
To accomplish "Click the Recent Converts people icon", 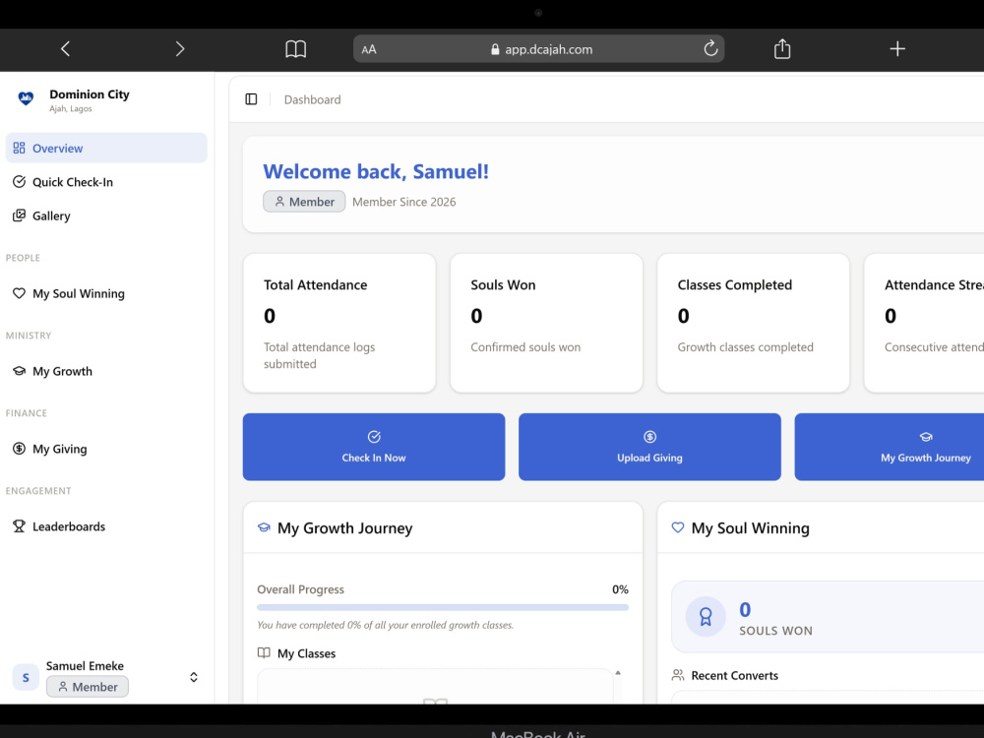I will [678, 675].
